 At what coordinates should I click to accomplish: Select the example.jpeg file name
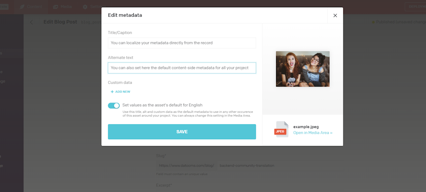tap(306, 126)
